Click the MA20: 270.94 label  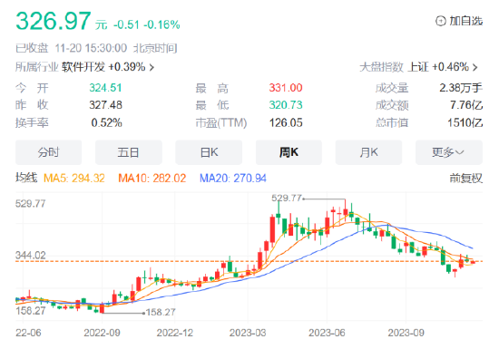tap(233, 179)
